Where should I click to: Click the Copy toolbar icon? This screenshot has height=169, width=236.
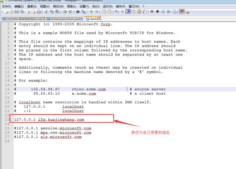coord(52,12)
